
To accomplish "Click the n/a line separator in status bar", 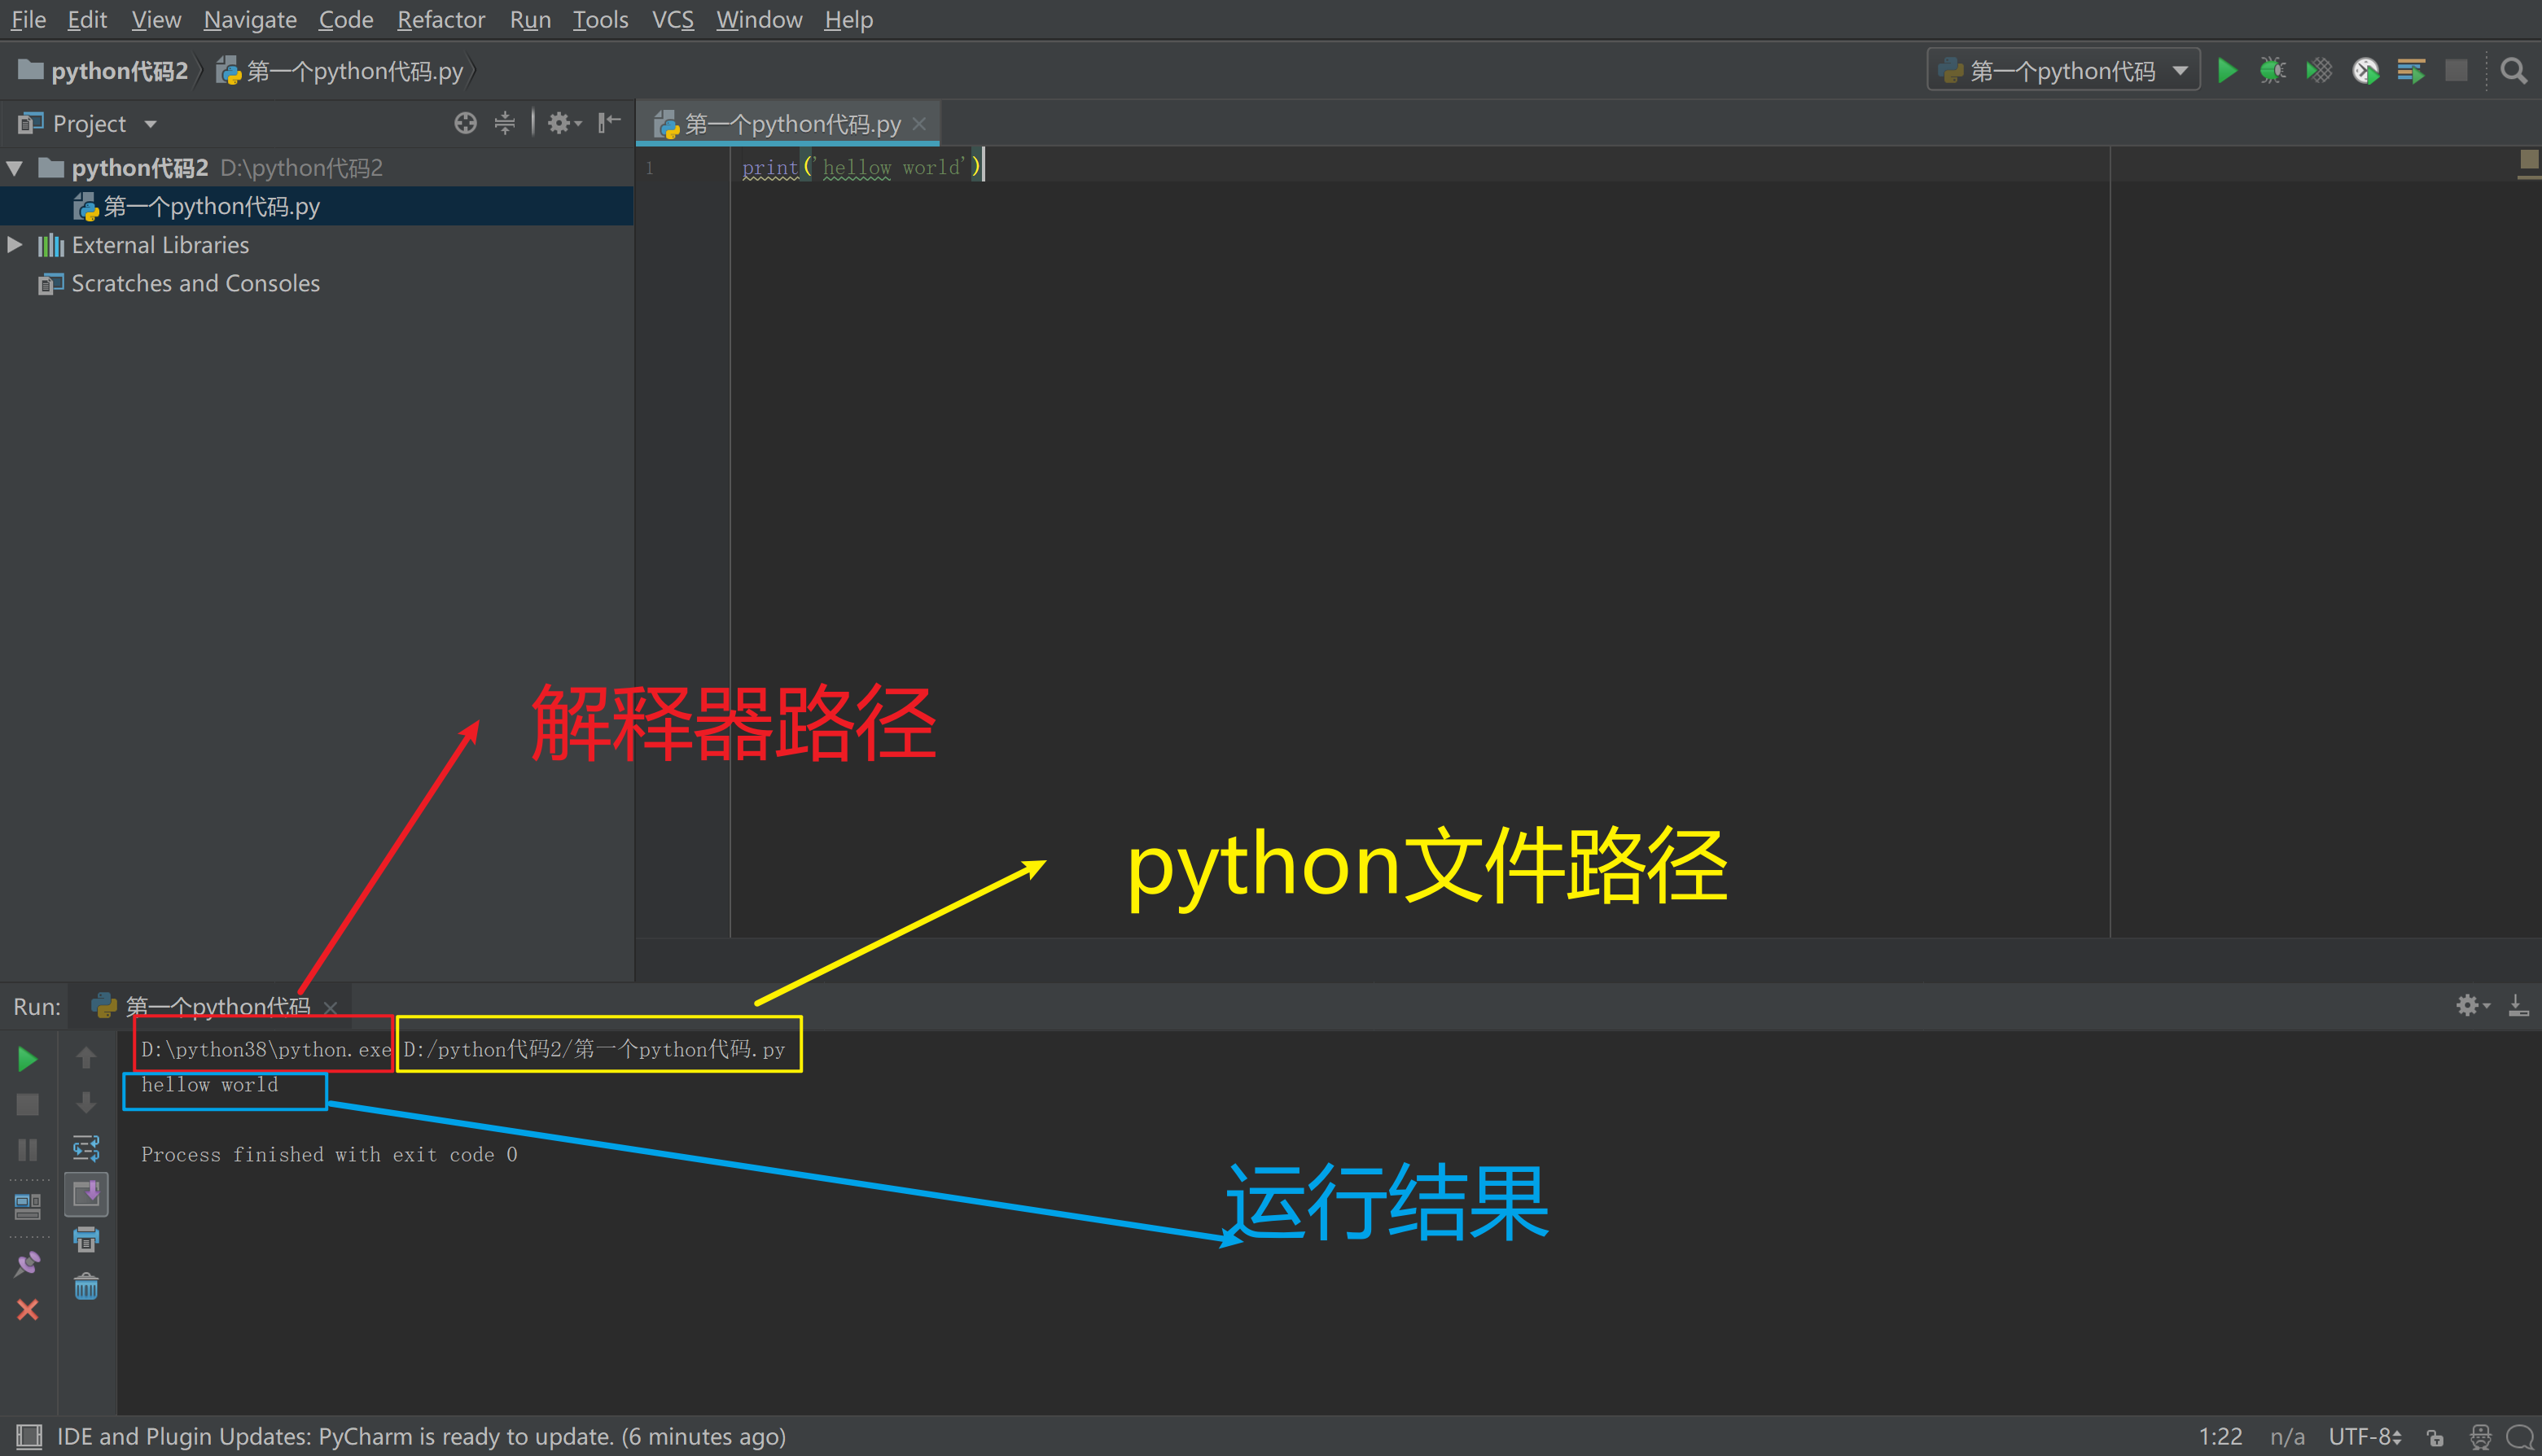I will 2287,1437.
